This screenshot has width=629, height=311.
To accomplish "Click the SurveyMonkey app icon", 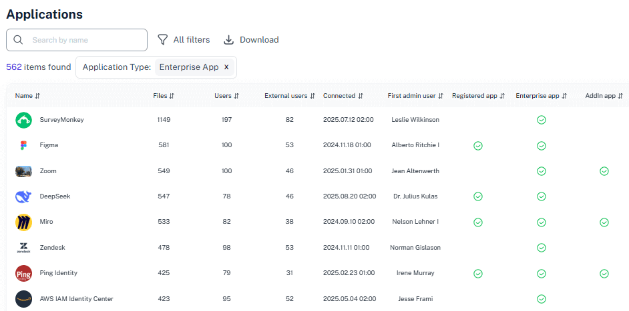I will pyautogui.click(x=24, y=120).
